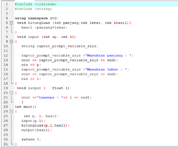Viewport: 178px width, 147px height.
Task: Click 'int main()' declaration
Action: (x=26, y=107)
